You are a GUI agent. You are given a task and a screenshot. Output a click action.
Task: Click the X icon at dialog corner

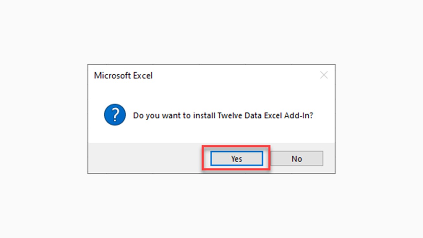(x=324, y=75)
